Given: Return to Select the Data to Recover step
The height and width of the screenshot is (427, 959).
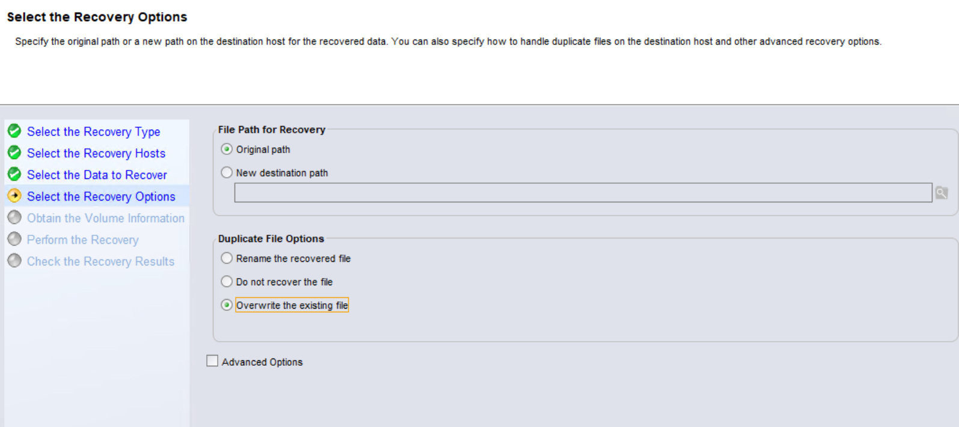Looking at the screenshot, I should tap(97, 175).
